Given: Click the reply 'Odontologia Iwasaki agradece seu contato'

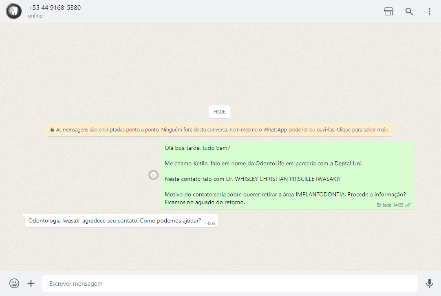Looking at the screenshot, I should [x=121, y=221].
